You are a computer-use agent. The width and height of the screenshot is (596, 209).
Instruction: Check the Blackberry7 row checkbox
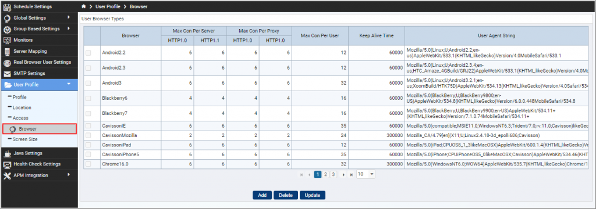pos(88,113)
